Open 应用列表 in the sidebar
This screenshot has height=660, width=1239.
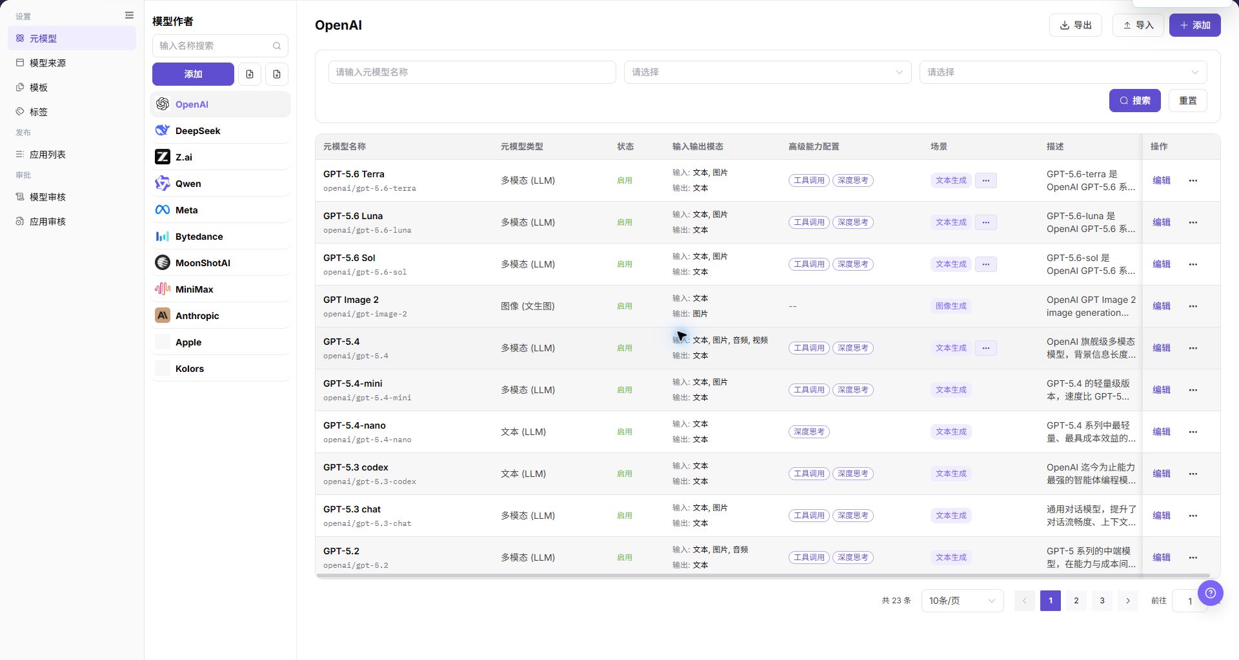[72, 155]
